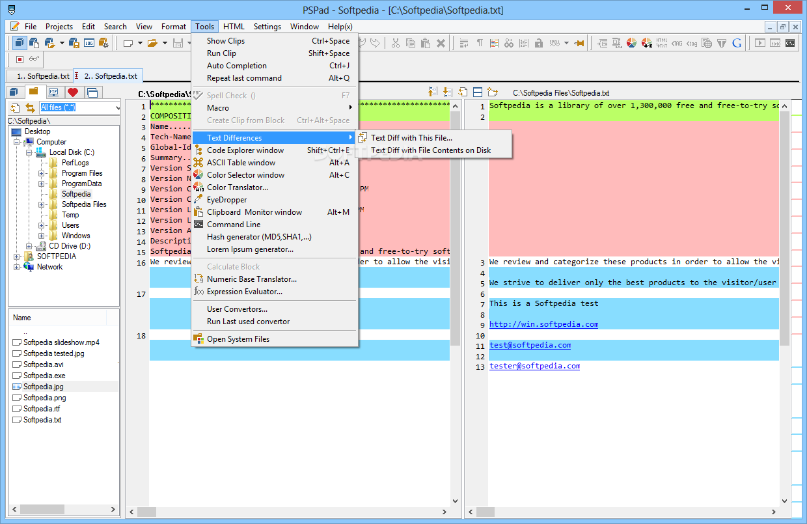Open dropdown arrow next to New file icon
807x524 pixels.
point(140,43)
